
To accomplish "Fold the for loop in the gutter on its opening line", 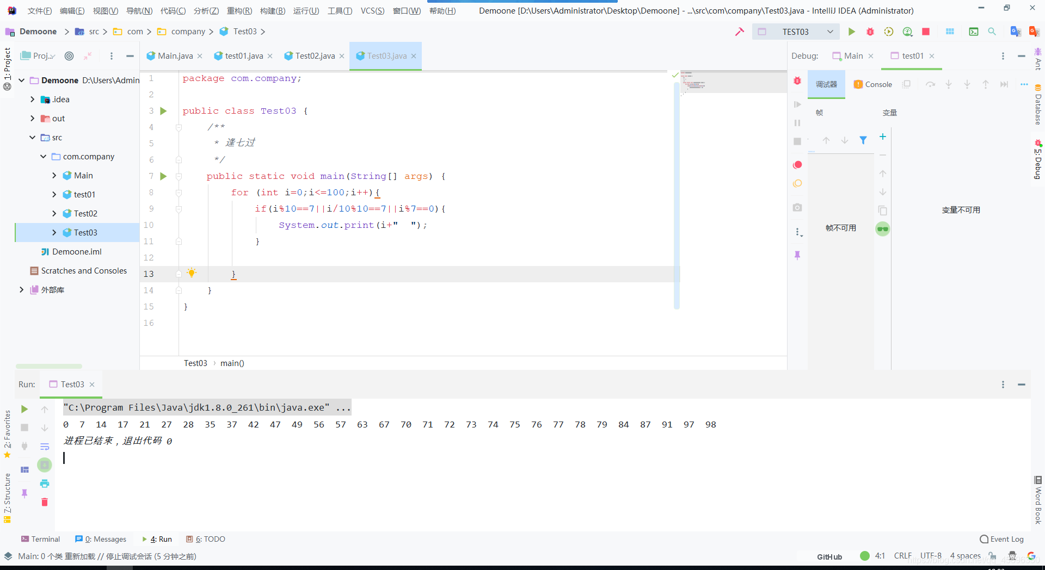I will pyautogui.click(x=179, y=193).
